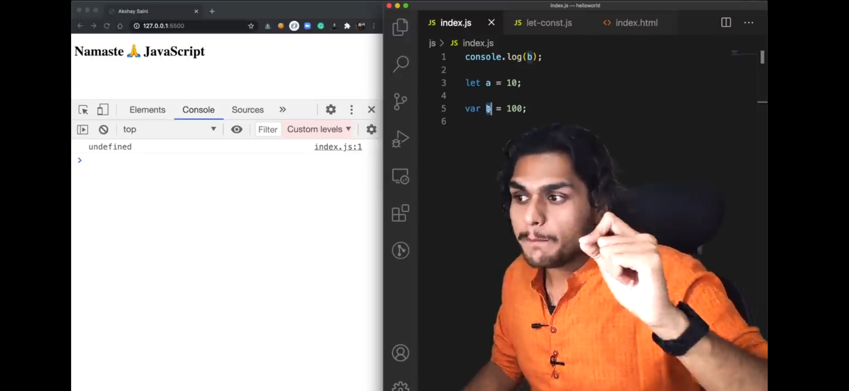The height and width of the screenshot is (391, 849).
Task: Open the Explorer view in VS Code
Action: [400, 27]
